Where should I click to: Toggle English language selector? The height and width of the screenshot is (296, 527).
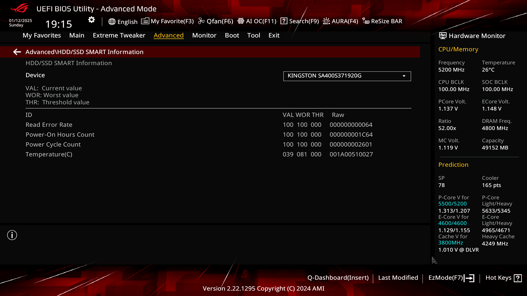point(123,21)
